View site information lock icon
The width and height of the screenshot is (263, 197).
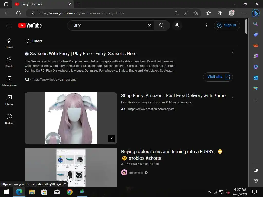pyautogui.click(x=32, y=13)
